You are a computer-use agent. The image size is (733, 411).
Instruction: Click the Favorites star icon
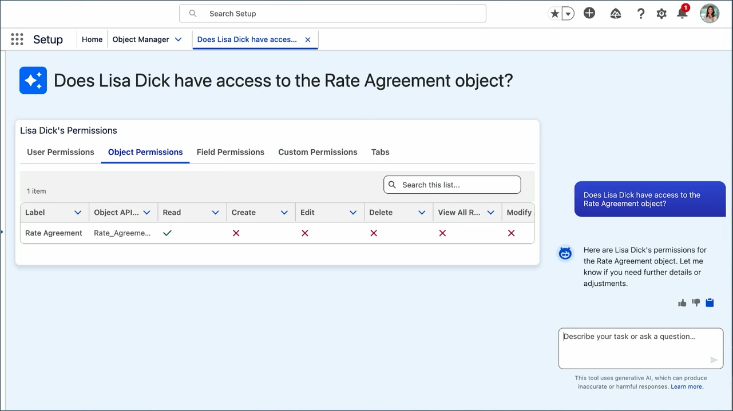tap(554, 14)
